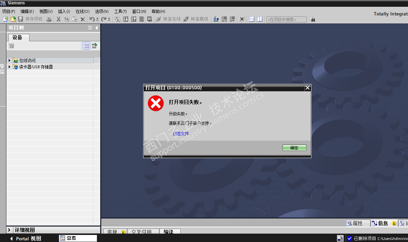The height and width of the screenshot is (242, 408).
Task: Click the cross-references X toolbar icon
Action: [242, 19]
